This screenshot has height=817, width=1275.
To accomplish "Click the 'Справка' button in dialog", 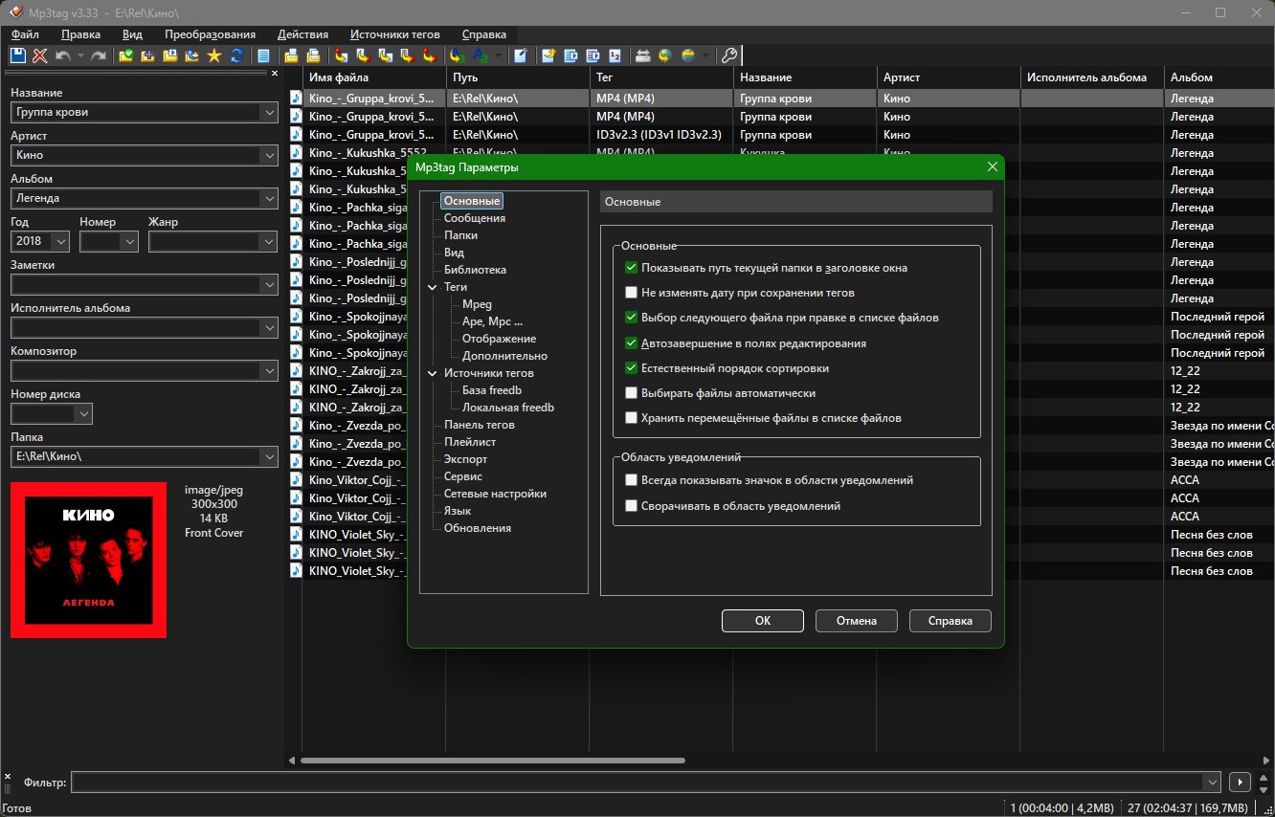I will [950, 621].
